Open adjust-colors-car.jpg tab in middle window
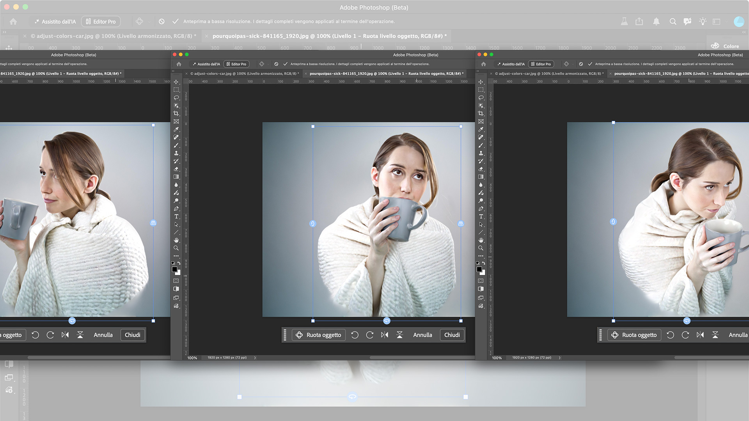Image resolution: width=749 pixels, height=421 pixels. (x=245, y=73)
